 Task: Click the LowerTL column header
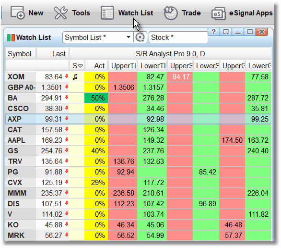click(152, 66)
